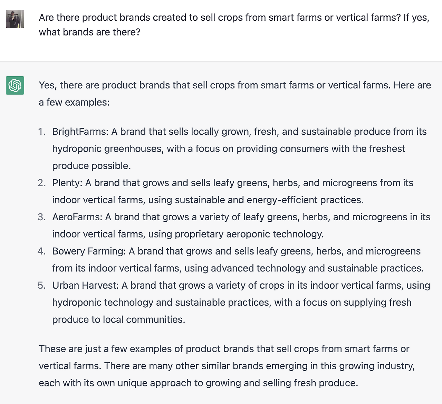Click list number 4 marker
Screen dimensions: 442x404
point(42,251)
